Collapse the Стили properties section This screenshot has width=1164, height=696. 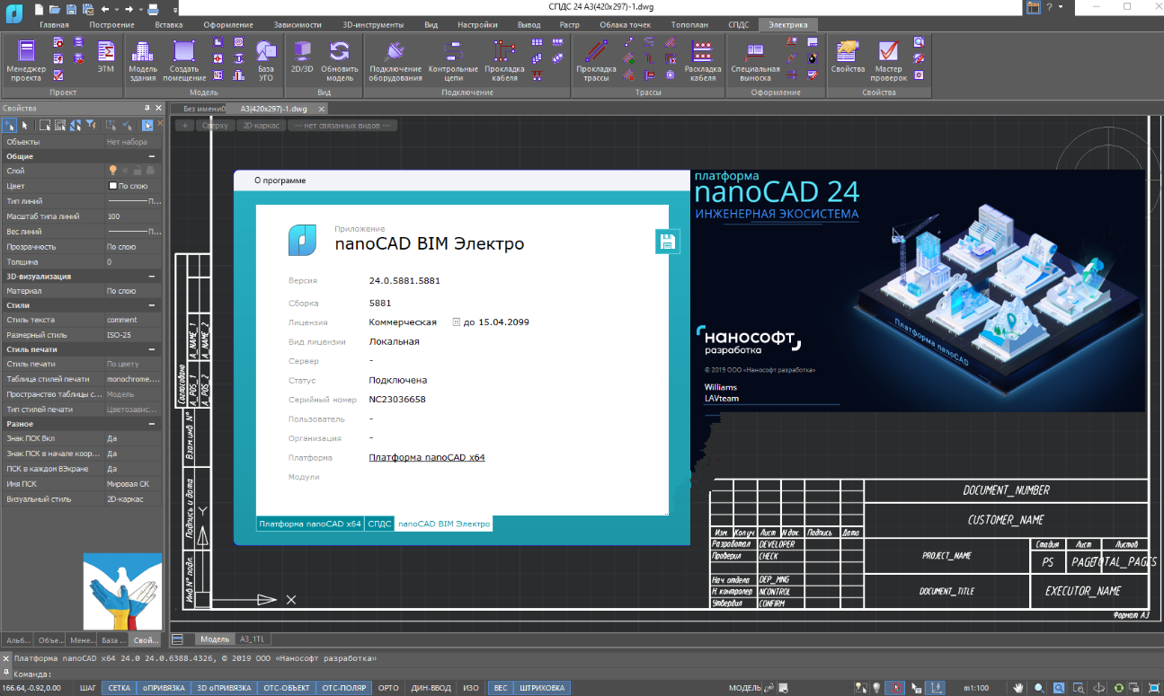click(152, 305)
